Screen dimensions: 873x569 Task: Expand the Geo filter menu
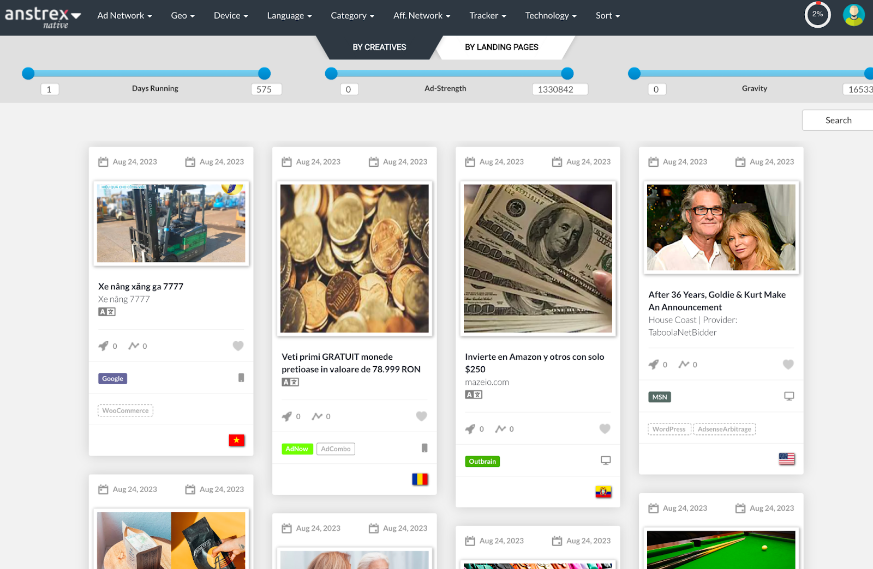(183, 15)
